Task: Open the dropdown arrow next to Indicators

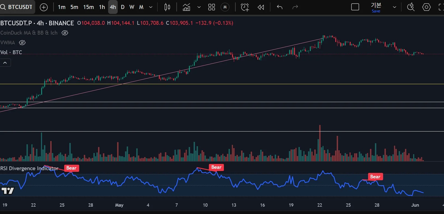Action: 199,7
